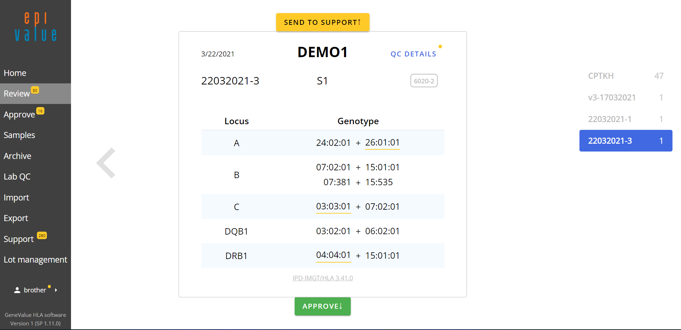
Task: Click the Approve count badge showing 16
Action: 40,111
